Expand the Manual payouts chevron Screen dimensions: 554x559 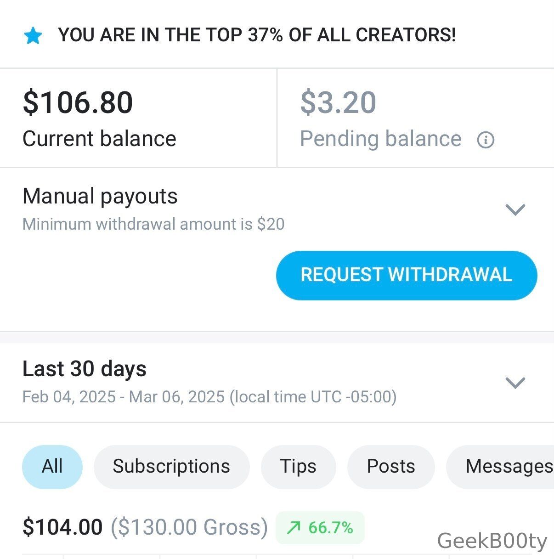pyautogui.click(x=515, y=210)
